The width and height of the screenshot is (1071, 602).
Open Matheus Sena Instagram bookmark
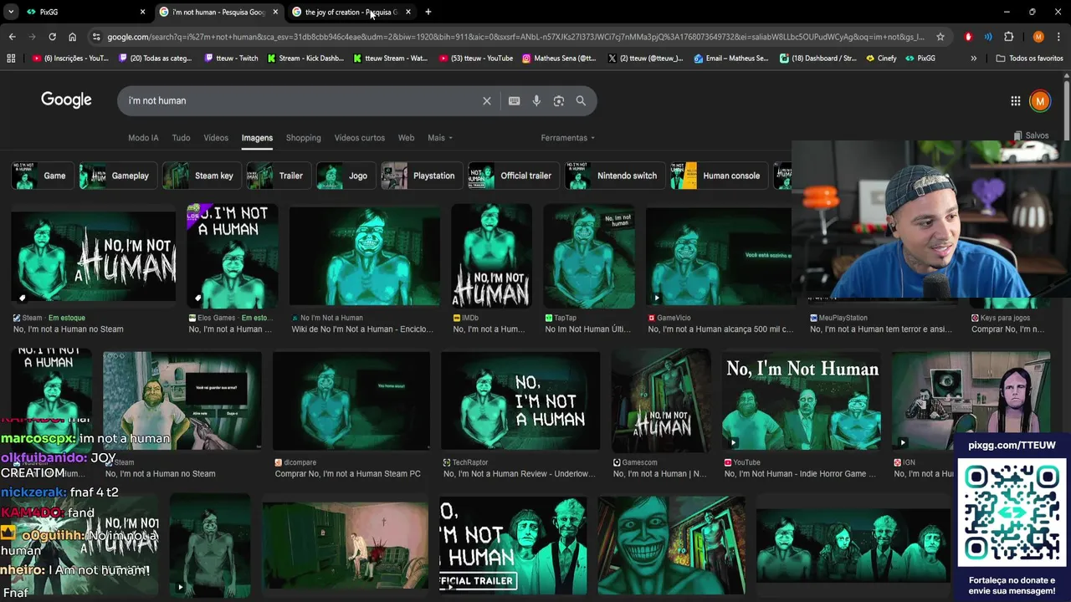click(559, 59)
